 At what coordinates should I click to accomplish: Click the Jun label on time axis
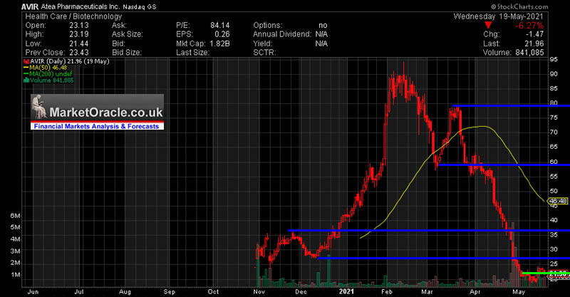point(33,291)
